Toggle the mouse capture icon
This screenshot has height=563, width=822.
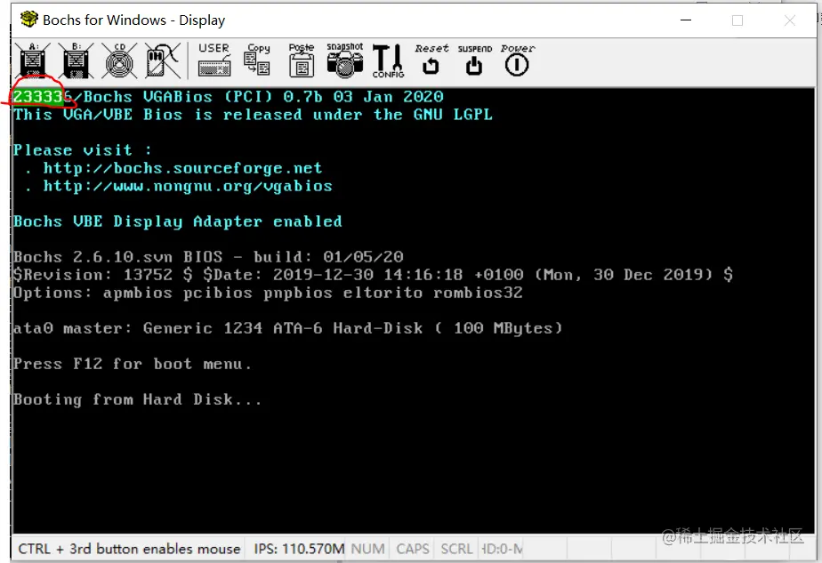click(x=162, y=60)
